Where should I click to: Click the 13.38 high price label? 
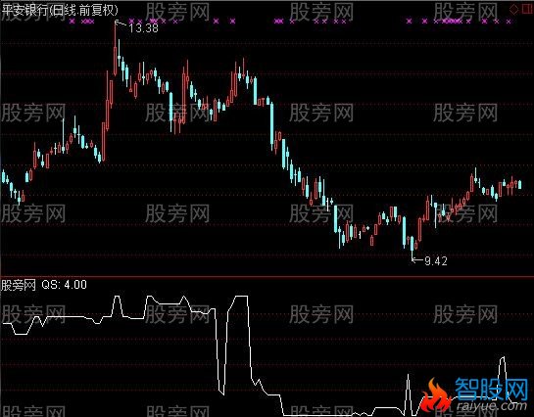[143, 27]
